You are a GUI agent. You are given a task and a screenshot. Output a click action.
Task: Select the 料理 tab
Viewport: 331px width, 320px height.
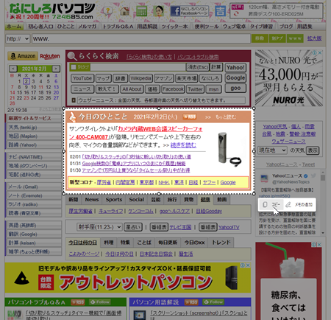click(109, 243)
